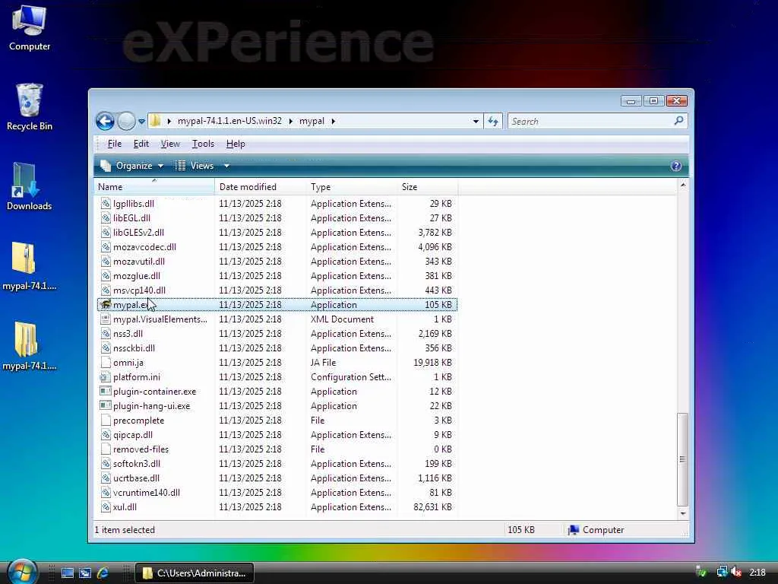Select the mypal.exe application icon
778x584 pixels.
pos(105,304)
